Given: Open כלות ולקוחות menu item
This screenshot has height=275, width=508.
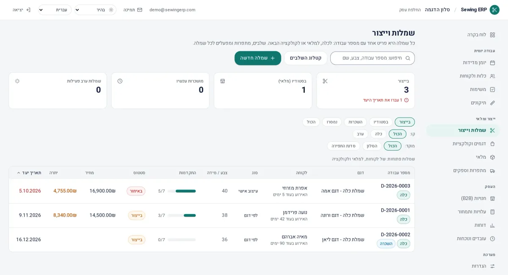Looking at the screenshot, I should point(463,76).
